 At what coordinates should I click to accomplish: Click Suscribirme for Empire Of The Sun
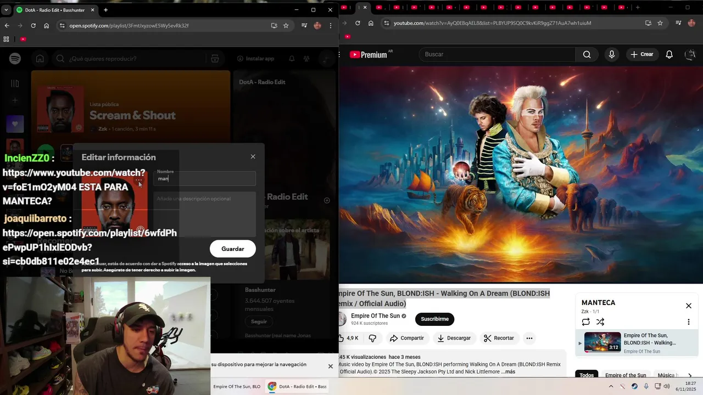click(x=434, y=319)
